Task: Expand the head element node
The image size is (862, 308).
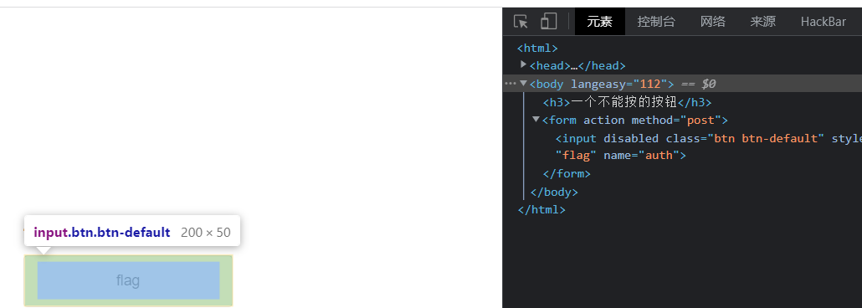Action: pos(523,64)
